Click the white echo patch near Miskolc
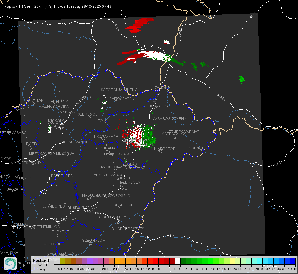Screen dimensions: 298x274 tap(50, 128)
